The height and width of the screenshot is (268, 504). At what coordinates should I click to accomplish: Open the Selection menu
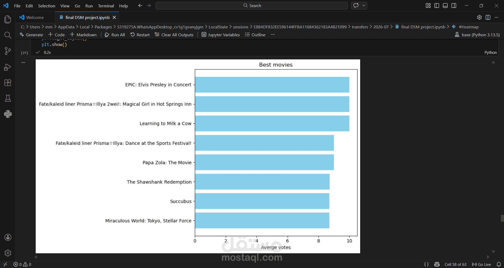pyautogui.click(x=46, y=6)
